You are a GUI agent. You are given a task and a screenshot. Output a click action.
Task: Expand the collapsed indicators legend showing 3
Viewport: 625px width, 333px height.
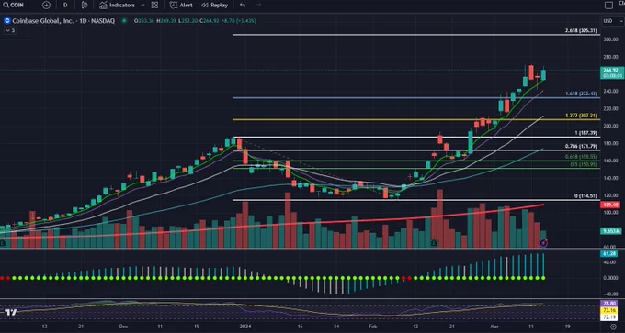pyautogui.click(x=9, y=30)
